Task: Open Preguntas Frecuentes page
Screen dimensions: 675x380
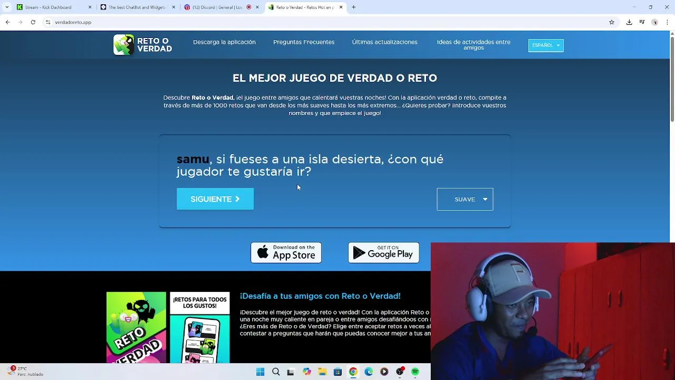Action: tap(304, 42)
